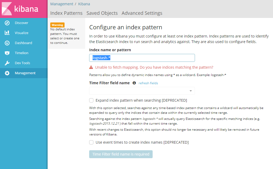This screenshot has width=273, height=169.
Task: Open Discover via compass icon
Action: click(x=7, y=23)
